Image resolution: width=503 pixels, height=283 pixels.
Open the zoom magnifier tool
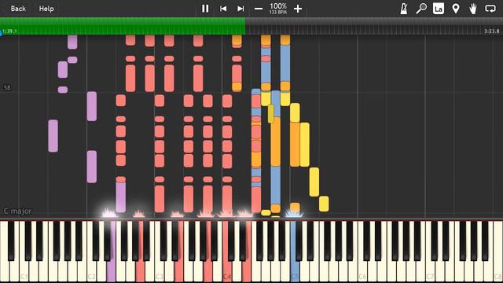(x=421, y=9)
